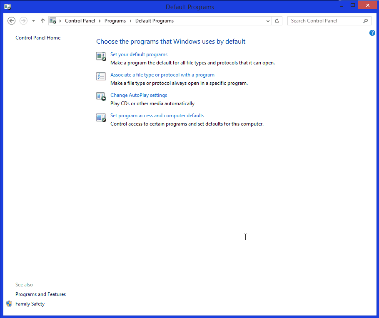The image size is (379, 318).
Task: Click the Programs and Features link
Action: pyautogui.click(x=40, y=294)
